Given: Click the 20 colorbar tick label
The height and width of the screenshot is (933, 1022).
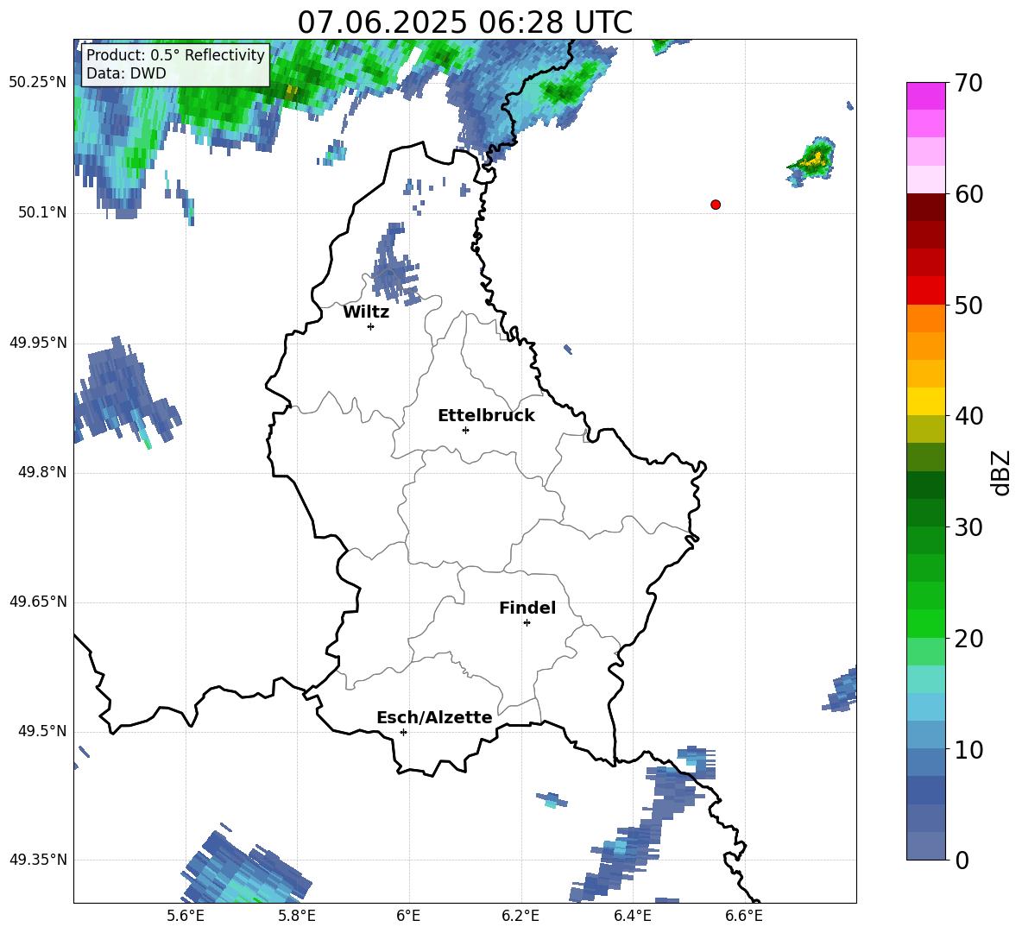Looking at the screenshot, I should [x=968, y=638].
